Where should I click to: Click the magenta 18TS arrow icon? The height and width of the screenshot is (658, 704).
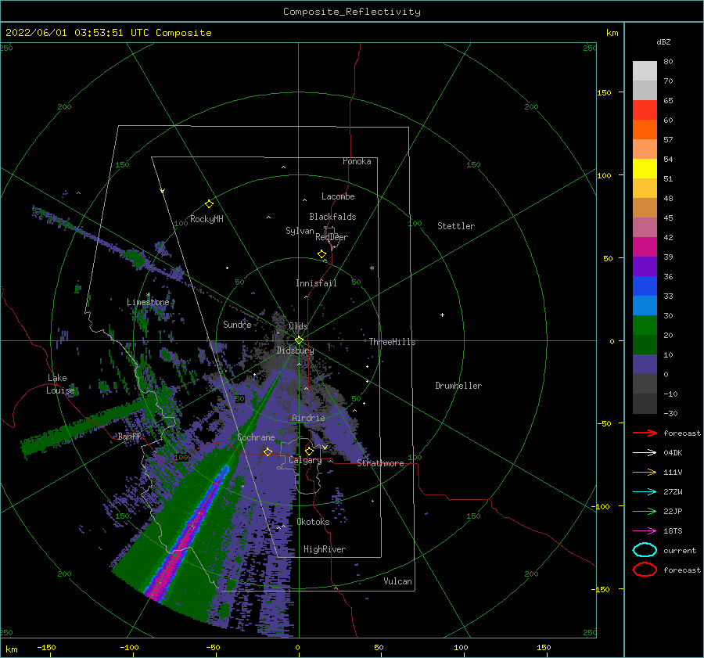click(x=645, y=531)
